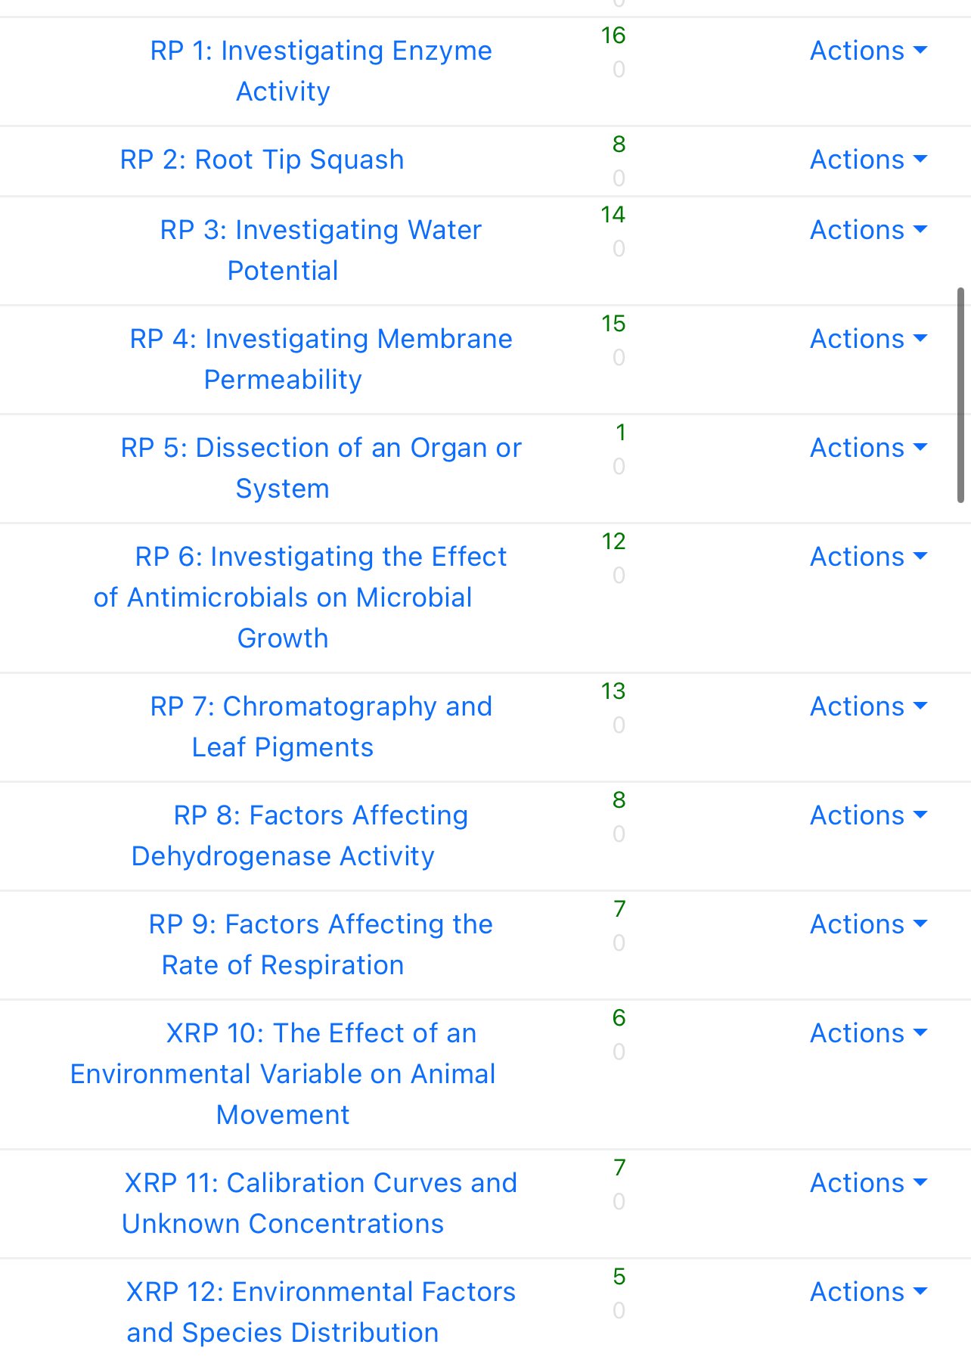Expand Actions for XRP 10 Animal Movement

click(868, 1033)
